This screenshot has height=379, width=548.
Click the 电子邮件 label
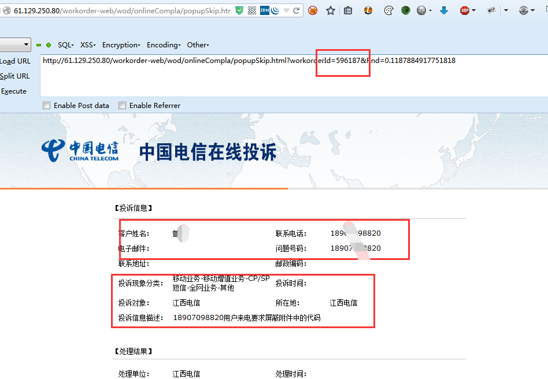coord(134,248)
